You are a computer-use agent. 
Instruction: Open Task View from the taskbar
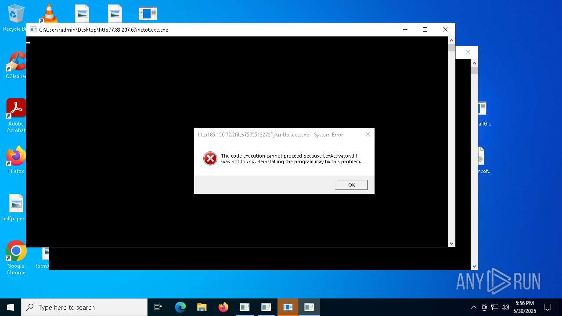(158, 307)
